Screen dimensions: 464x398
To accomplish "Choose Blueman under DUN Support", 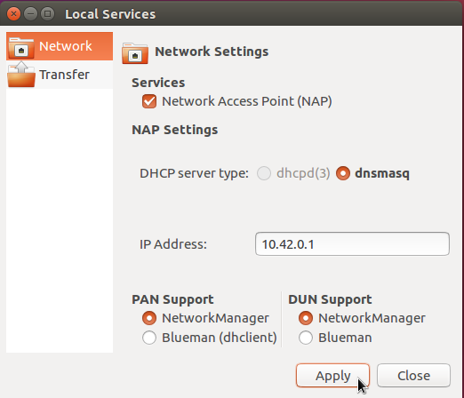I will coord(306,338).
